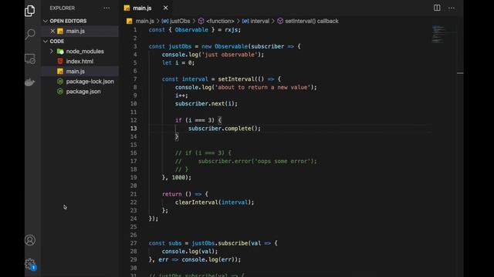Expand the node_modules folder chevron
Screen dimensions: 494x277
click(52, 52)
